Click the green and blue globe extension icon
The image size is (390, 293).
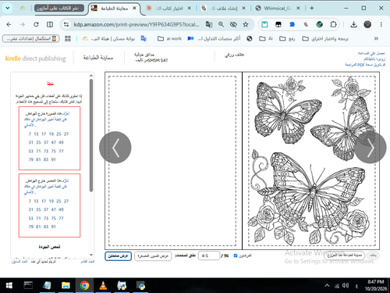(x=320, y=24)
